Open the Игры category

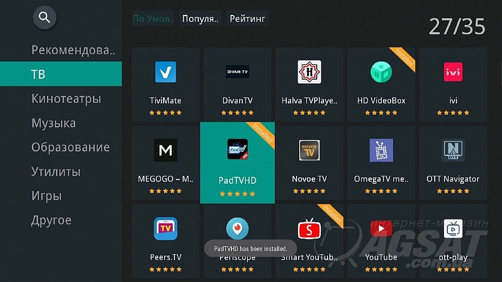pyautogui.click(x=47, y=196)
